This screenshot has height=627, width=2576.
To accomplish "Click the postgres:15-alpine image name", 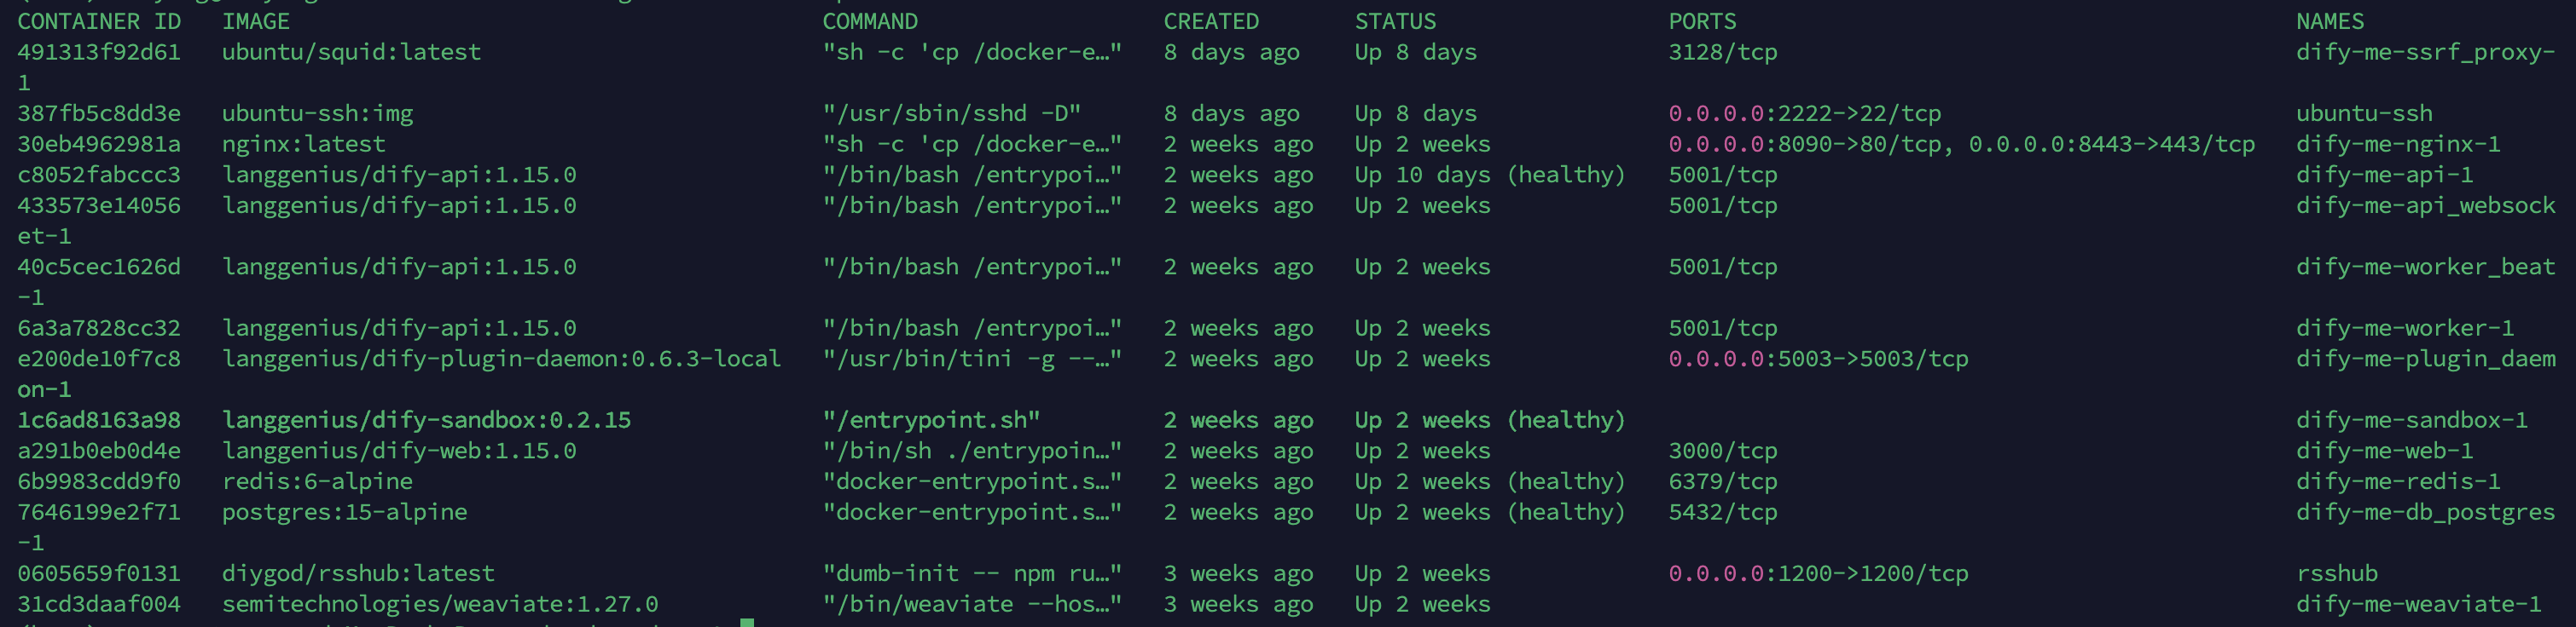I will point(344,512).
